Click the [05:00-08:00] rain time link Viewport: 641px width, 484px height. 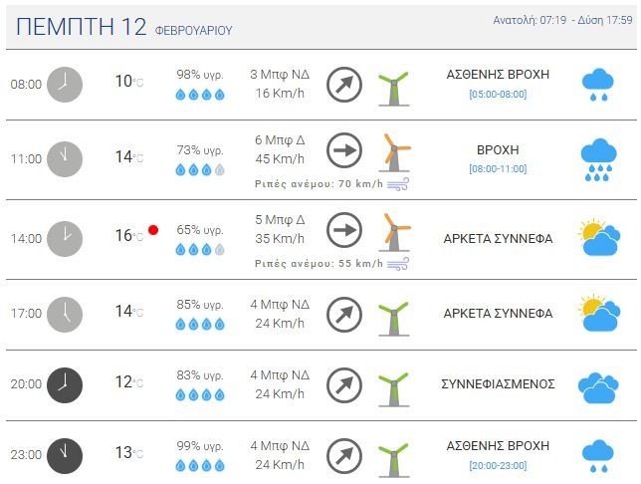[498, 95]
